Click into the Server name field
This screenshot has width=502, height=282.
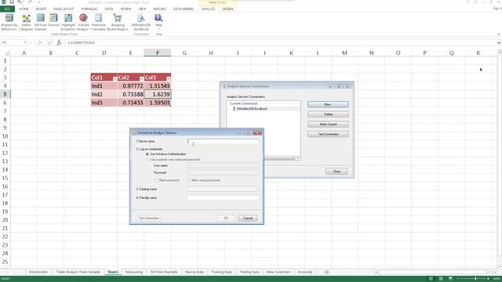click(x=223, y=141)
